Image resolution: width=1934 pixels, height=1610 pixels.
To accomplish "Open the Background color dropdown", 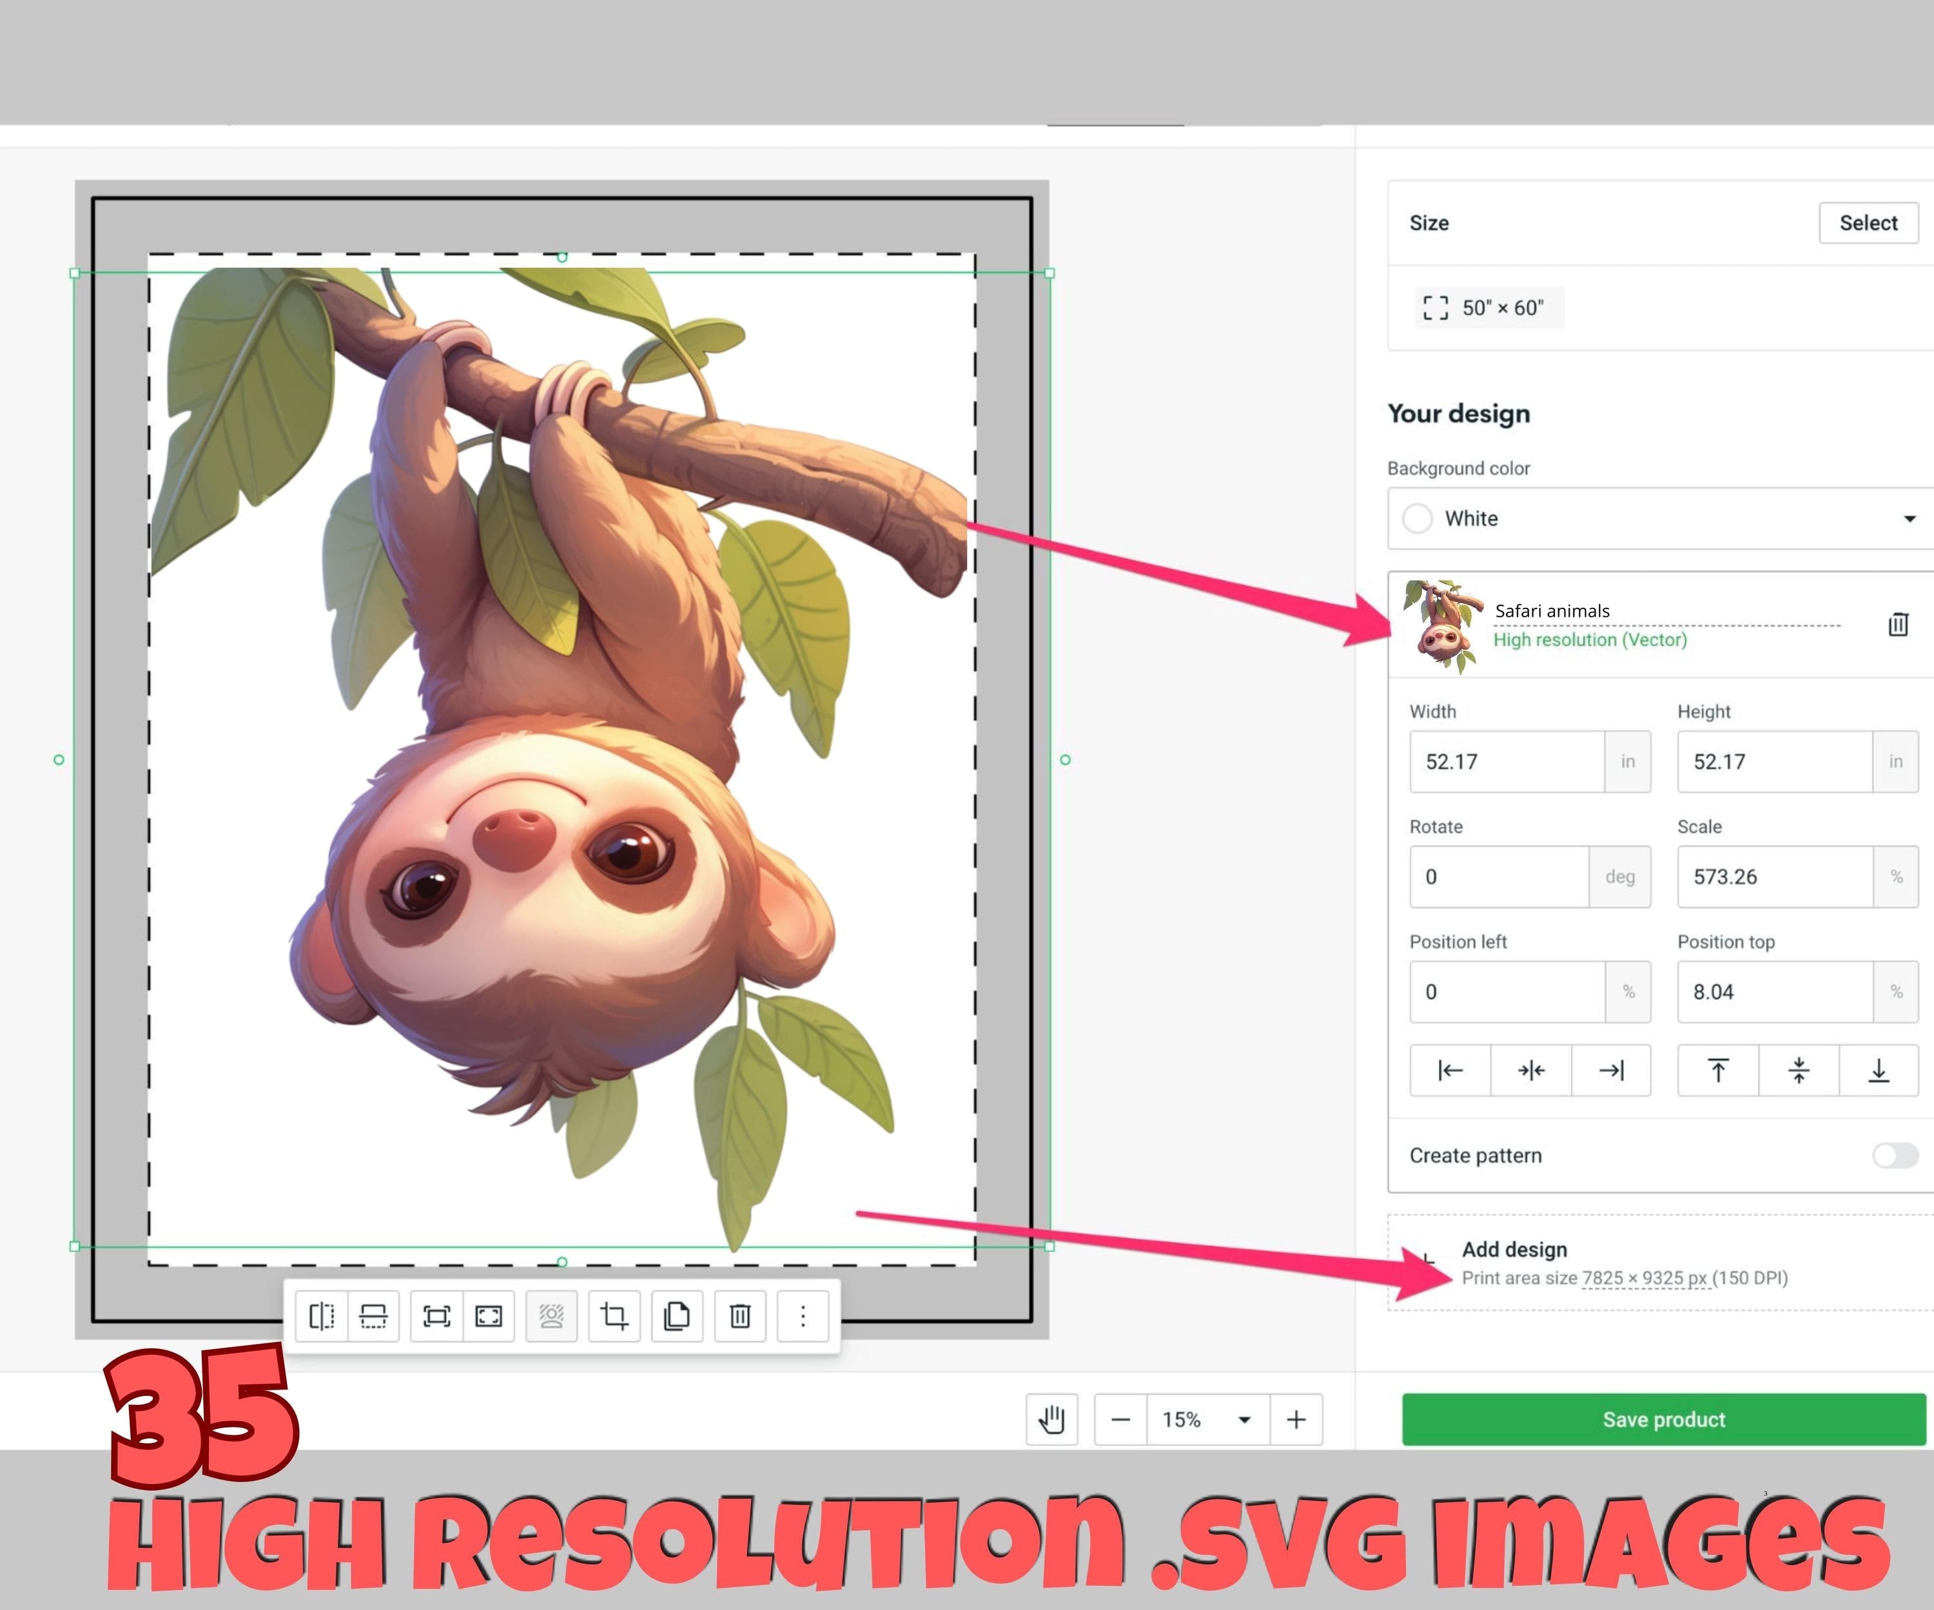I will pos(1661,518).
